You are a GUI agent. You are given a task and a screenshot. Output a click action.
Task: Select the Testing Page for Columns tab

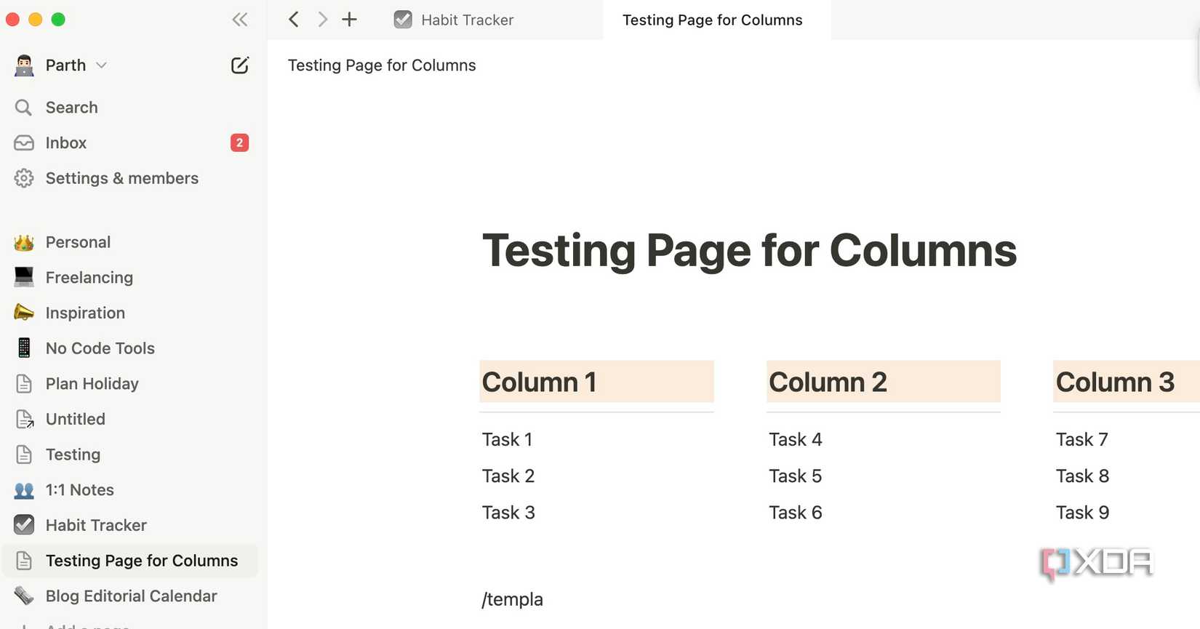pyautogui.click(x=712, y=20)
